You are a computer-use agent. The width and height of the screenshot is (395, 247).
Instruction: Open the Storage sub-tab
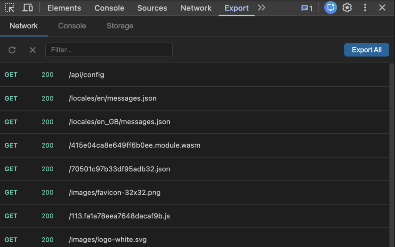tap(120, 26)
